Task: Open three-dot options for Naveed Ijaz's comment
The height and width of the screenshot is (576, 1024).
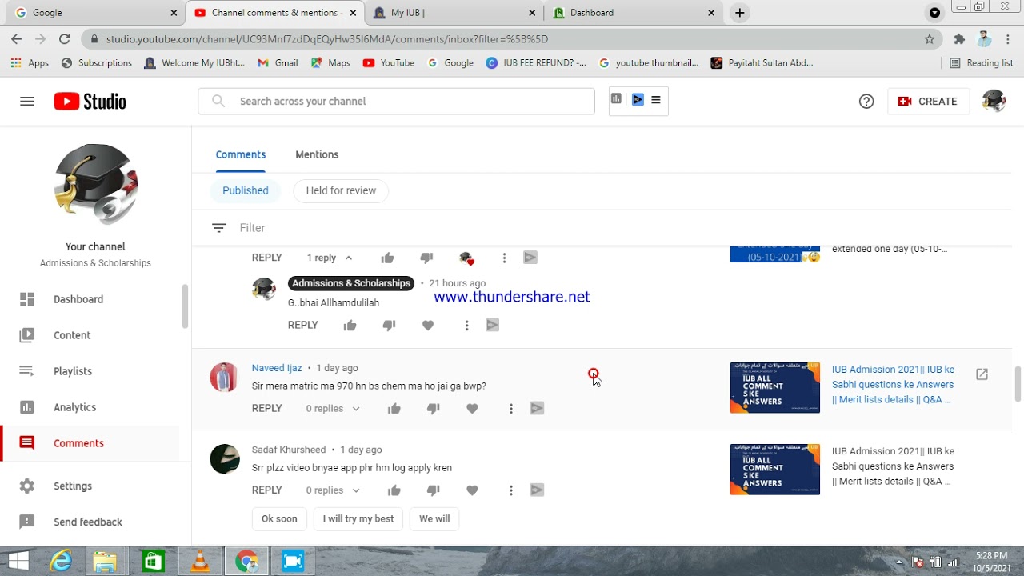Action: (x=510, y=409)
